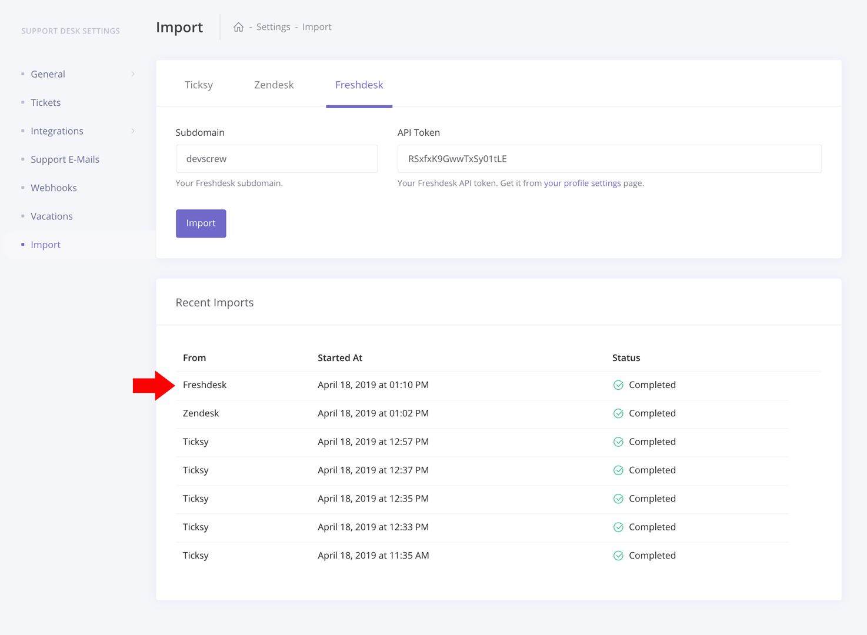This screenshot has height=635, width=867.
Task: Click the Recent Imports heading
Action: (215, 302)
